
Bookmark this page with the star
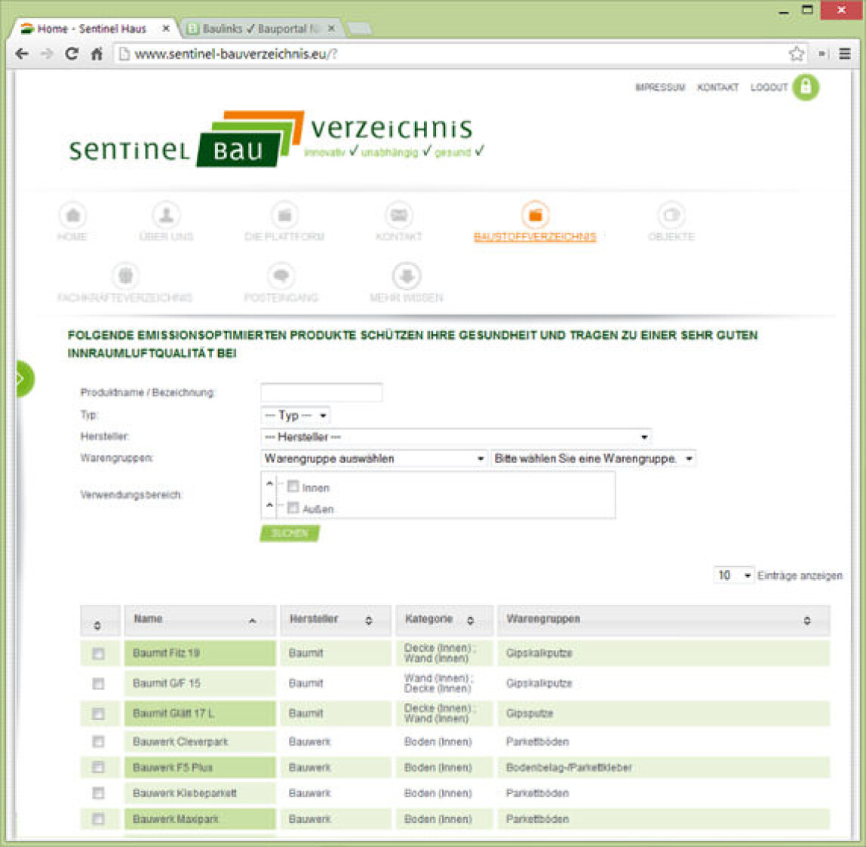pos(797,54)
